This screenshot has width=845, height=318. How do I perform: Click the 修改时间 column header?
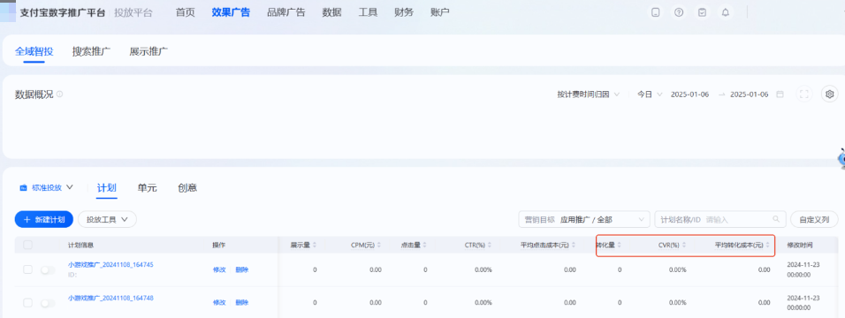pos(800,246)
